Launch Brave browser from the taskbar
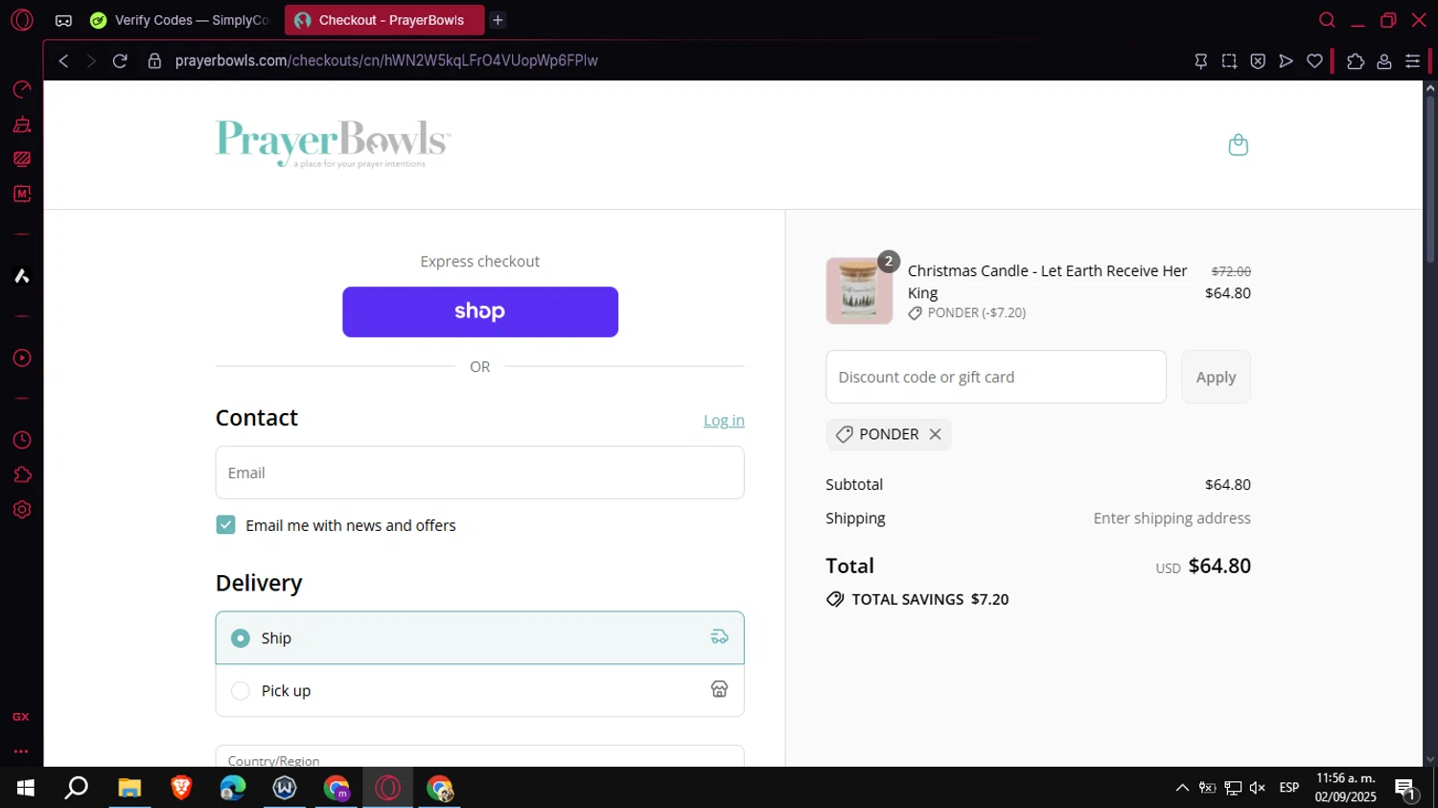The height and width of the screenshot is (808, 1438). coord(181,788)
